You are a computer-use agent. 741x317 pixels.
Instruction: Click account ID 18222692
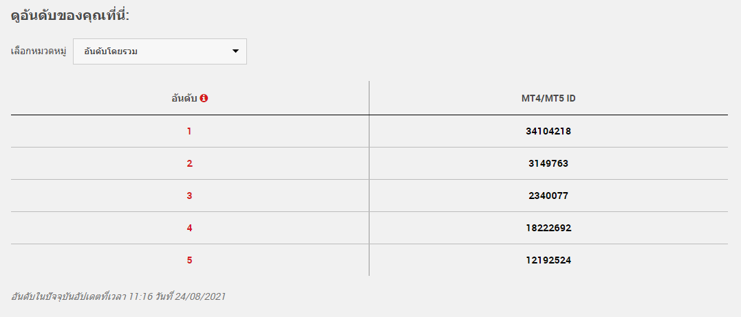(x=548, y=228)
